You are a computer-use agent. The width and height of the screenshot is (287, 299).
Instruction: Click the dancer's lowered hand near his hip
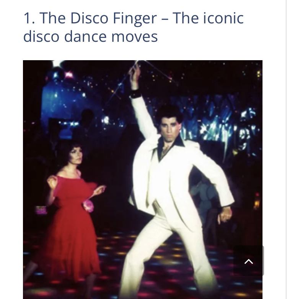click(225, 215)
